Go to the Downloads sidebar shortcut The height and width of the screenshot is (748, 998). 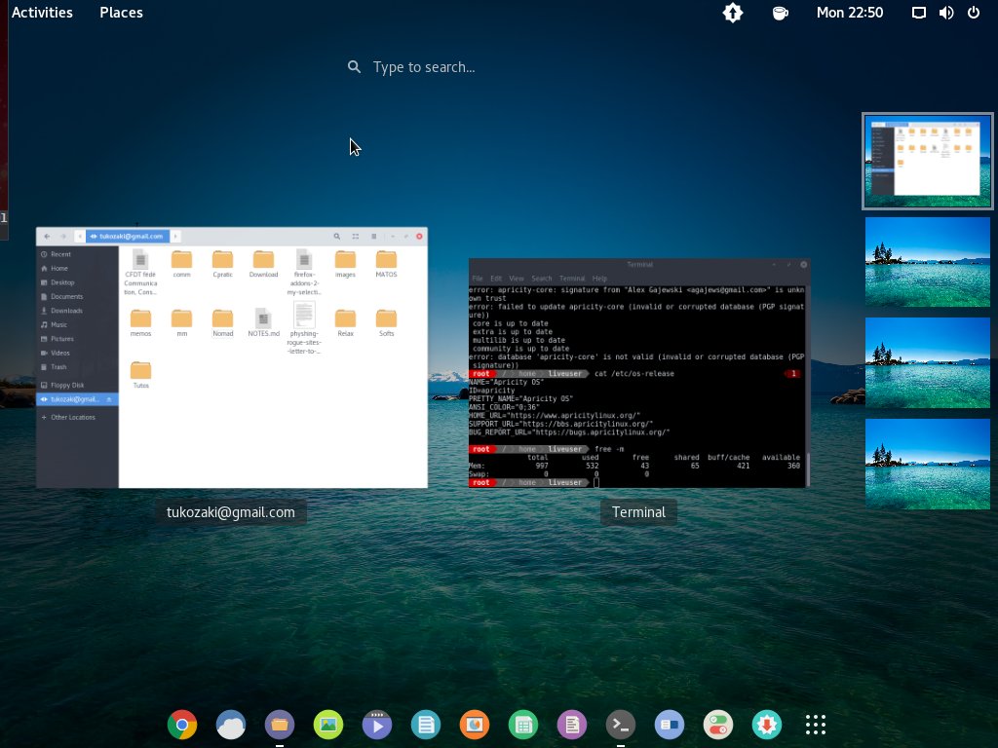[65, 310]
